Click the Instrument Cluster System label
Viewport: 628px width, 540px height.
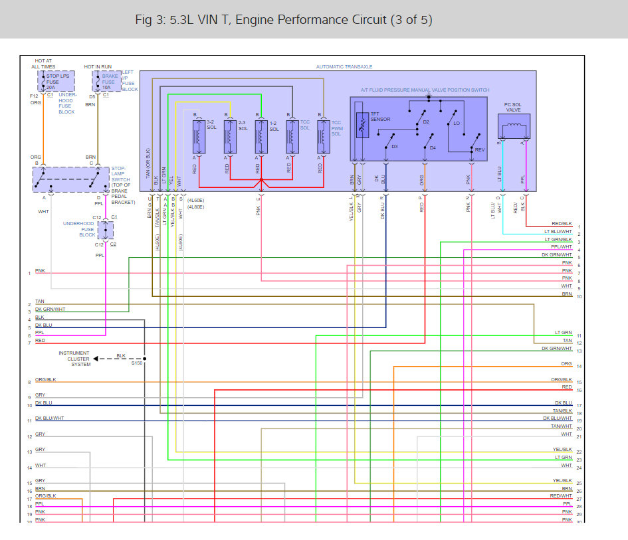(x=74, y=359)
